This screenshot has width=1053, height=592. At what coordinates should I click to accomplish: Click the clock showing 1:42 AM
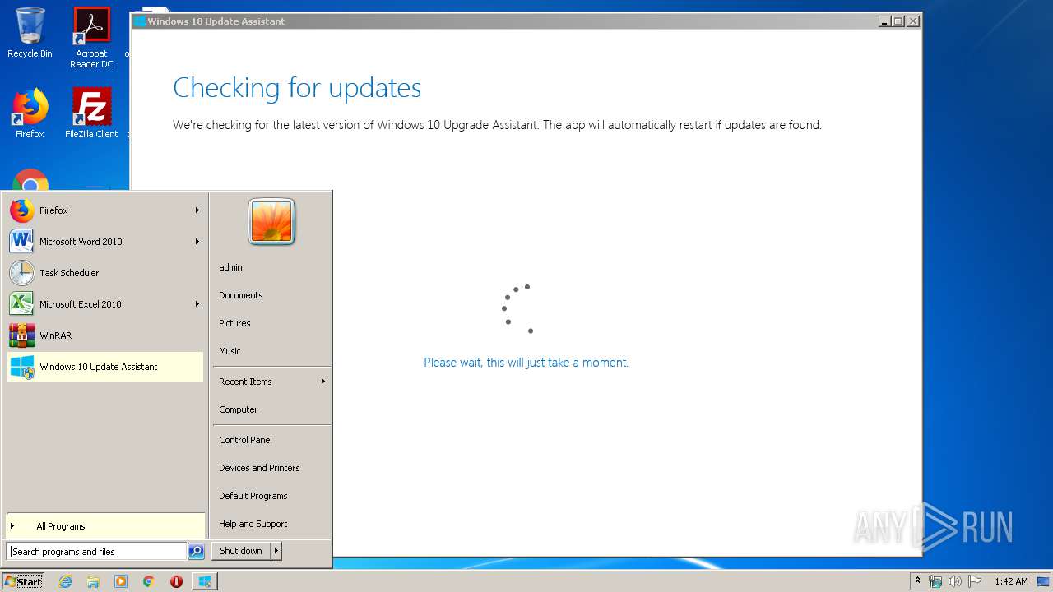pos(1011,581)
